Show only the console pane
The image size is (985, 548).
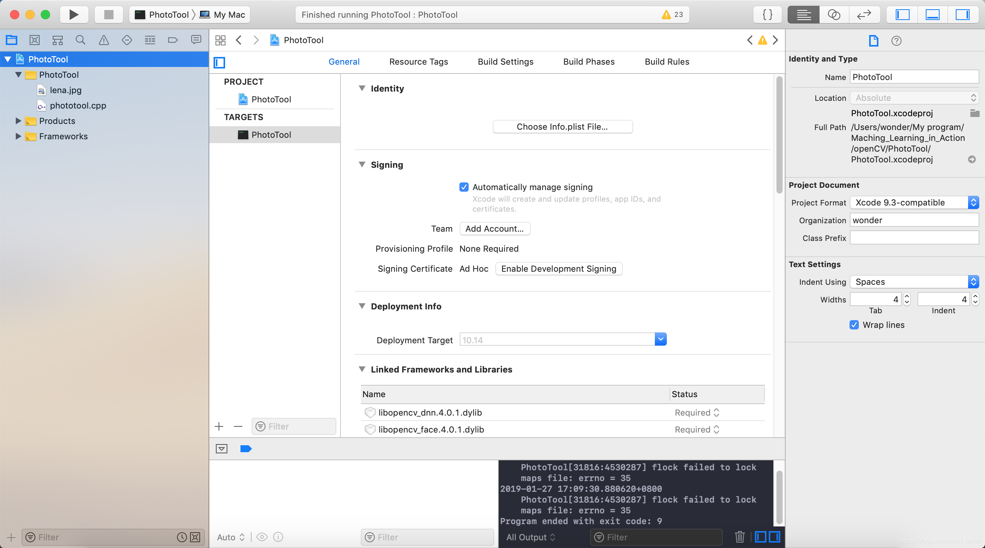775,537
